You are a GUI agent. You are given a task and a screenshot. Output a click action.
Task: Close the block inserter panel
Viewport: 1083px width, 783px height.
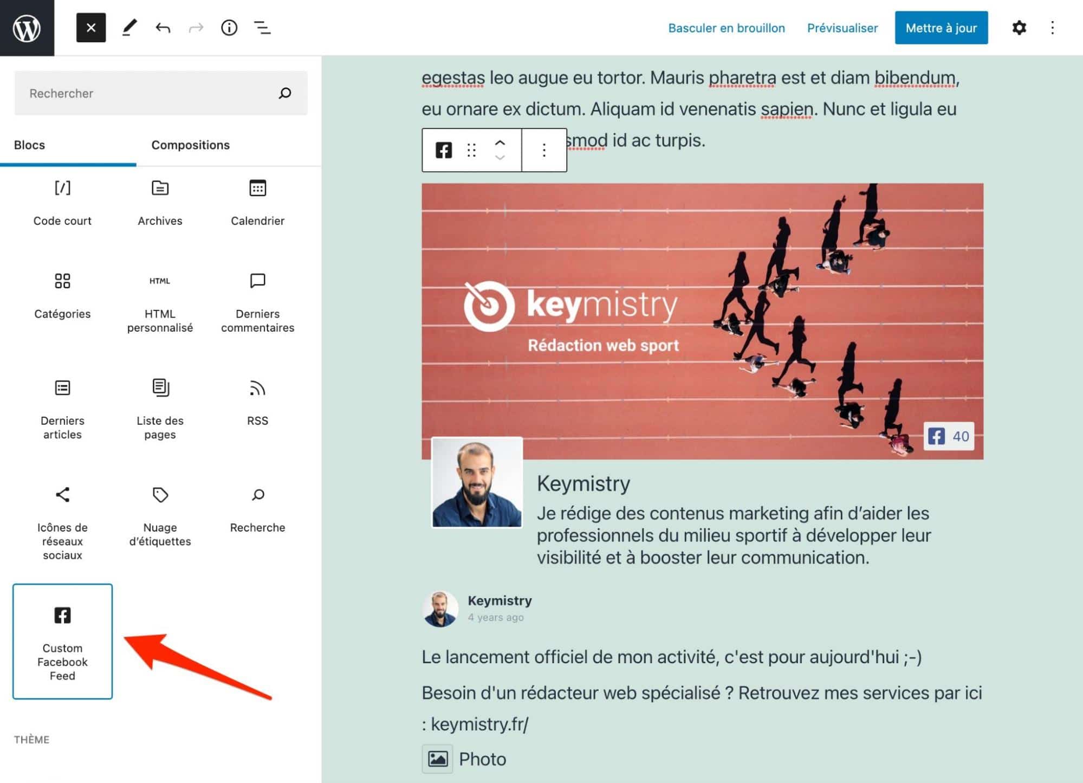(91, 28)
